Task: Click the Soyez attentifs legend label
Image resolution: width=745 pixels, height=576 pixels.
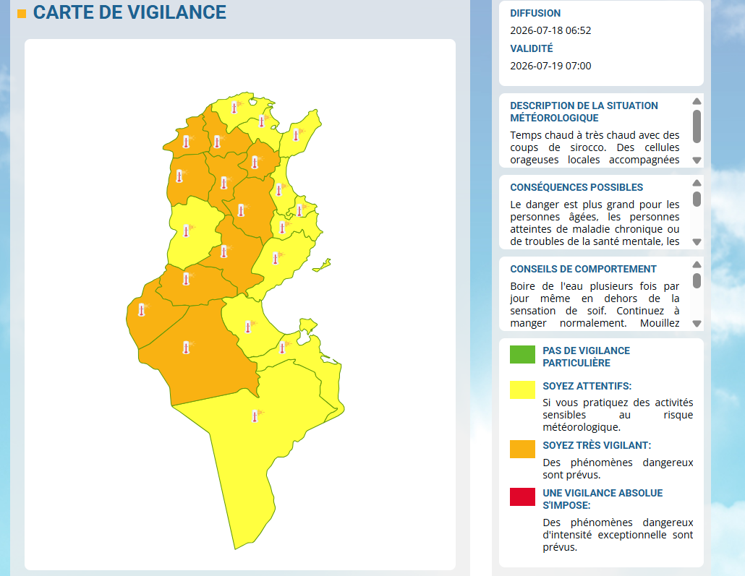Action: point(587,386)
